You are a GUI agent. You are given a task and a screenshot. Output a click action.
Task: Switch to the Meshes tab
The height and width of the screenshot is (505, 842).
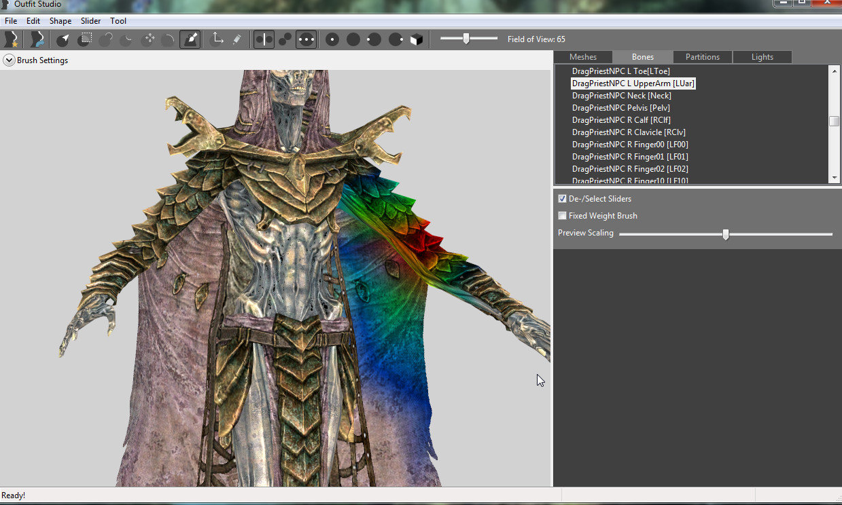coord(583,57)
